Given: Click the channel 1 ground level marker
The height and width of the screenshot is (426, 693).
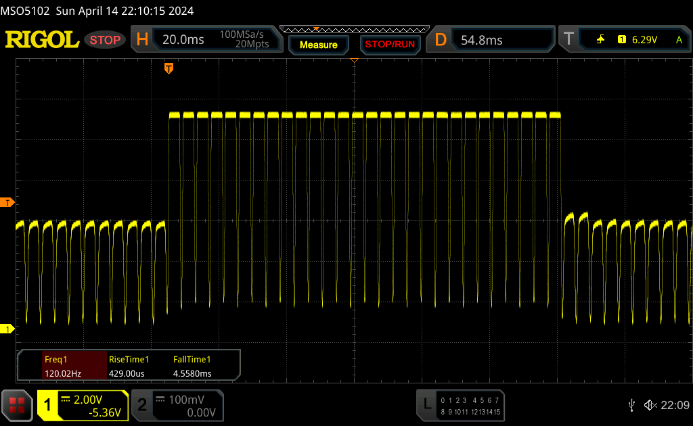Looking at the screenshot, I should (x=7, y=329).
